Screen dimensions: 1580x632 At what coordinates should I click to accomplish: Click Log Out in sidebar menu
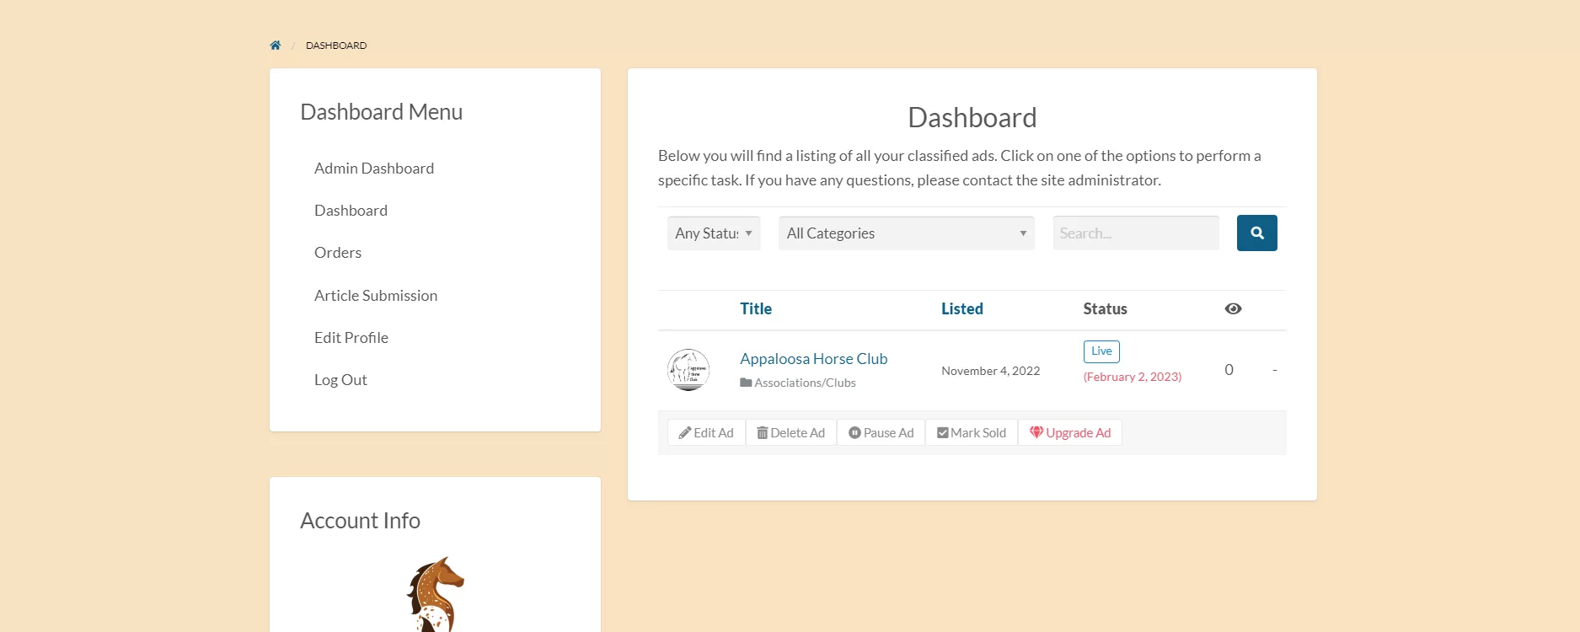coord(340,380)
